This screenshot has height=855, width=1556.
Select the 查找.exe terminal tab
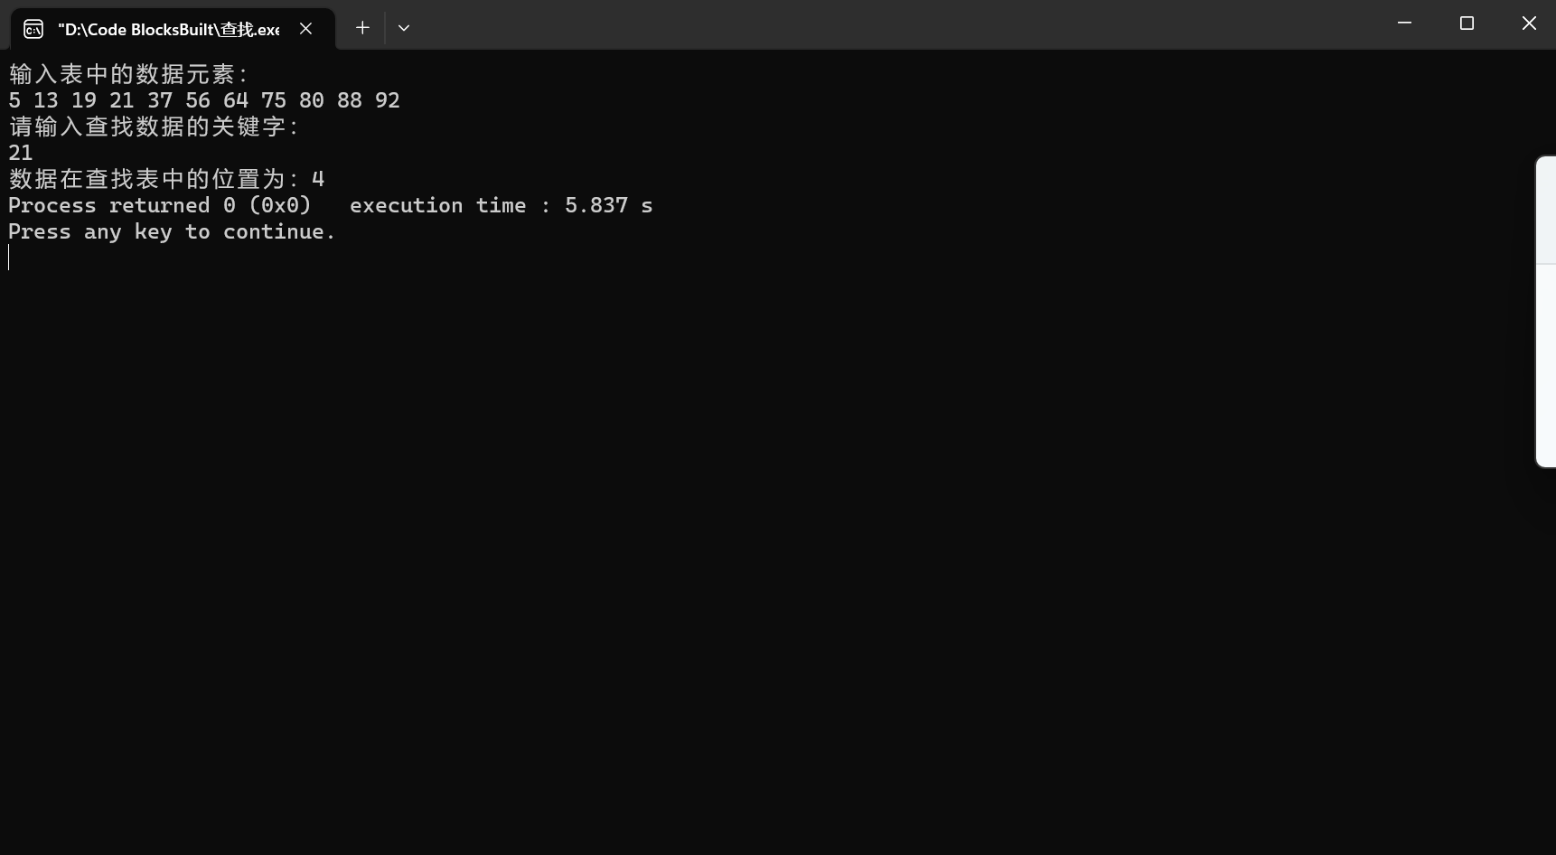(173, 29)
